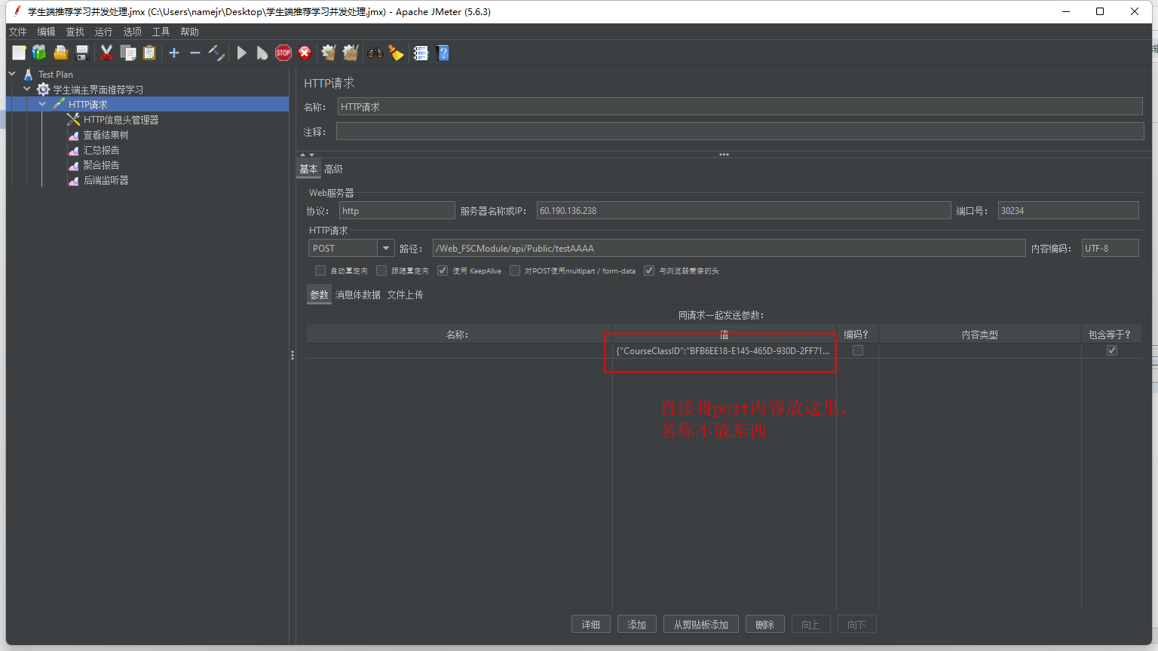Select 查看结果树 in the tree
The image size is (1158, 651).
coord(106,135)
